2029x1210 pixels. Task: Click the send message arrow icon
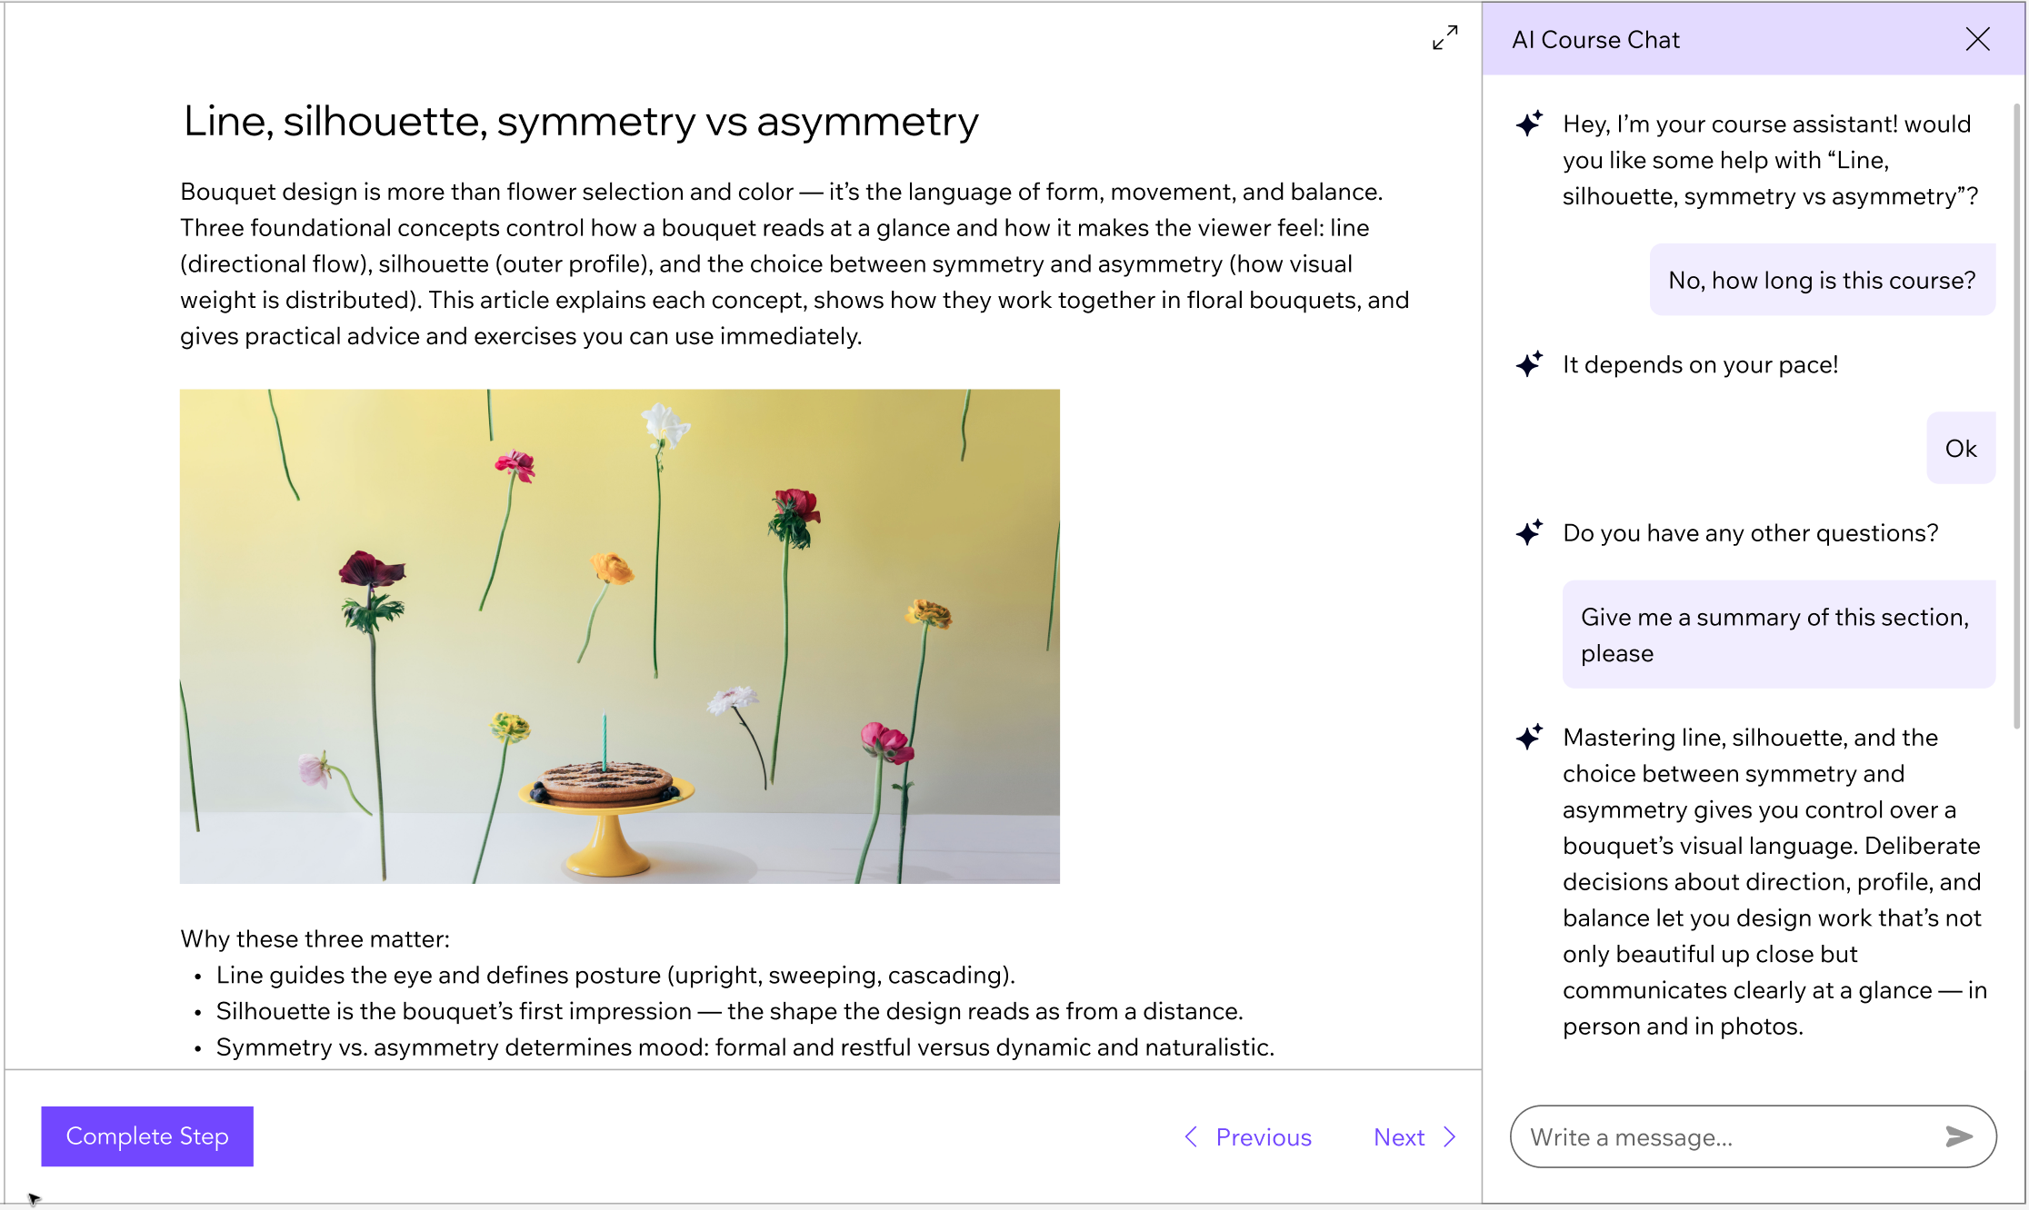[1958, 1136]
